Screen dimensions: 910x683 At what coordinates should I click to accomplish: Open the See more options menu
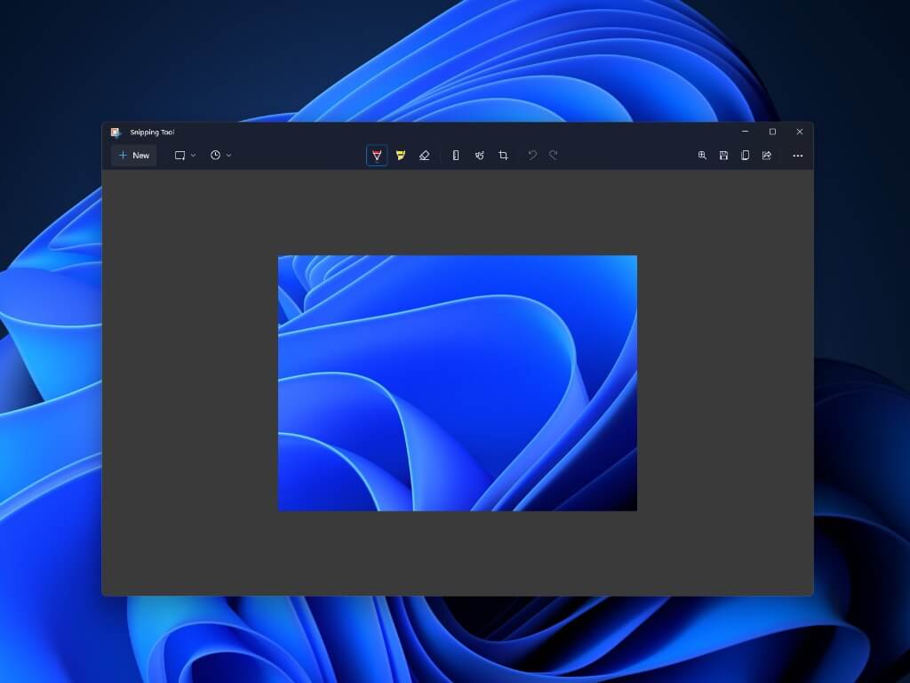click(797, 156)
